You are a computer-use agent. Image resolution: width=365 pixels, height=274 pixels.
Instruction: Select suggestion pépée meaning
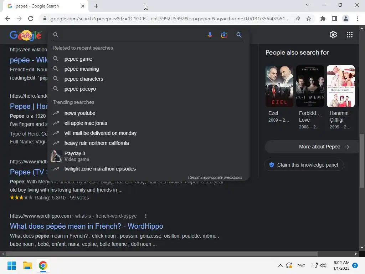coord(149,69)
